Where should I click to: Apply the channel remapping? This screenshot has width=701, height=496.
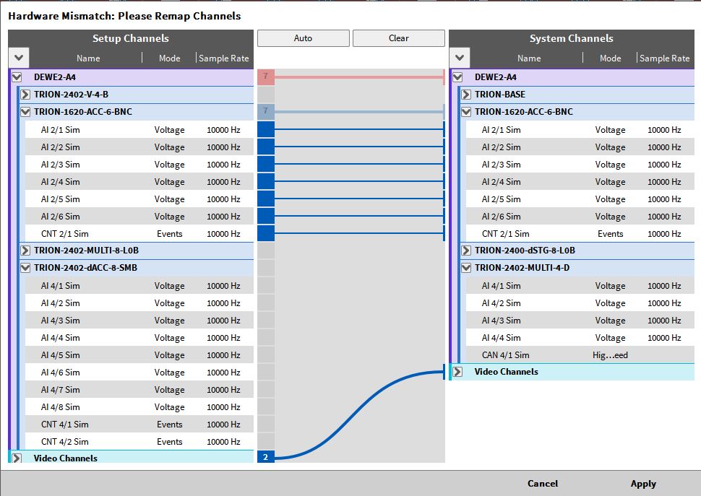[642, 484]
